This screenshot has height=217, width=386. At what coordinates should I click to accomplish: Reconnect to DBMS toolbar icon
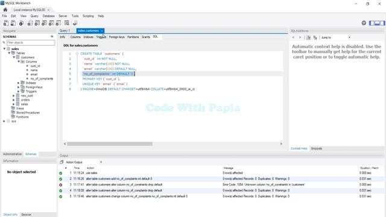coord(75,23)
